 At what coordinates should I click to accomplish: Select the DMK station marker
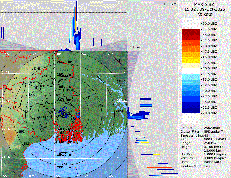[32, 69]
